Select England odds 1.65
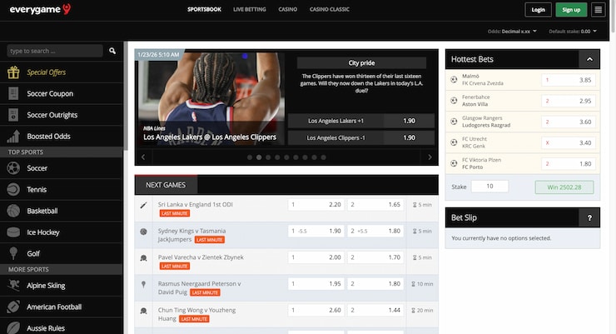This screenshot has height=334, width=616. [x=375, y=205]
